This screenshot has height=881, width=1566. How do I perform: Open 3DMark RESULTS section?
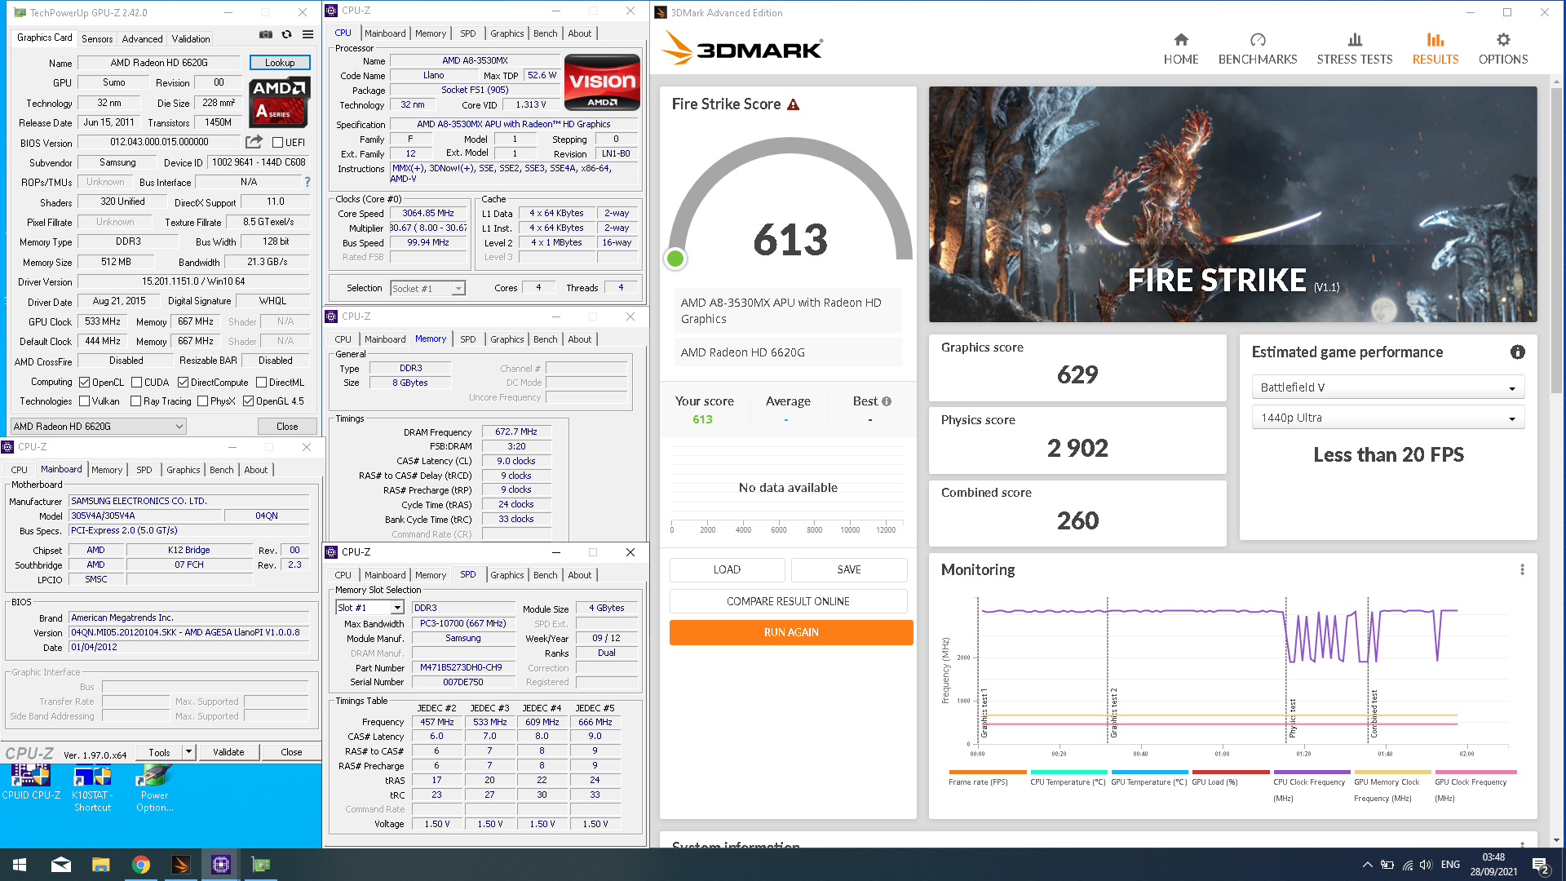coord(1435,49)
